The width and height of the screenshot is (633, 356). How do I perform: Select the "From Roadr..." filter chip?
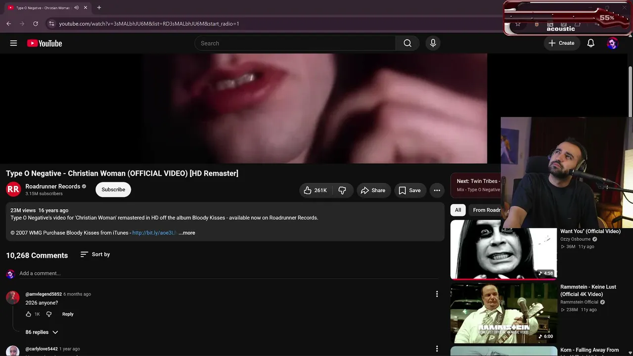point(486,210)
